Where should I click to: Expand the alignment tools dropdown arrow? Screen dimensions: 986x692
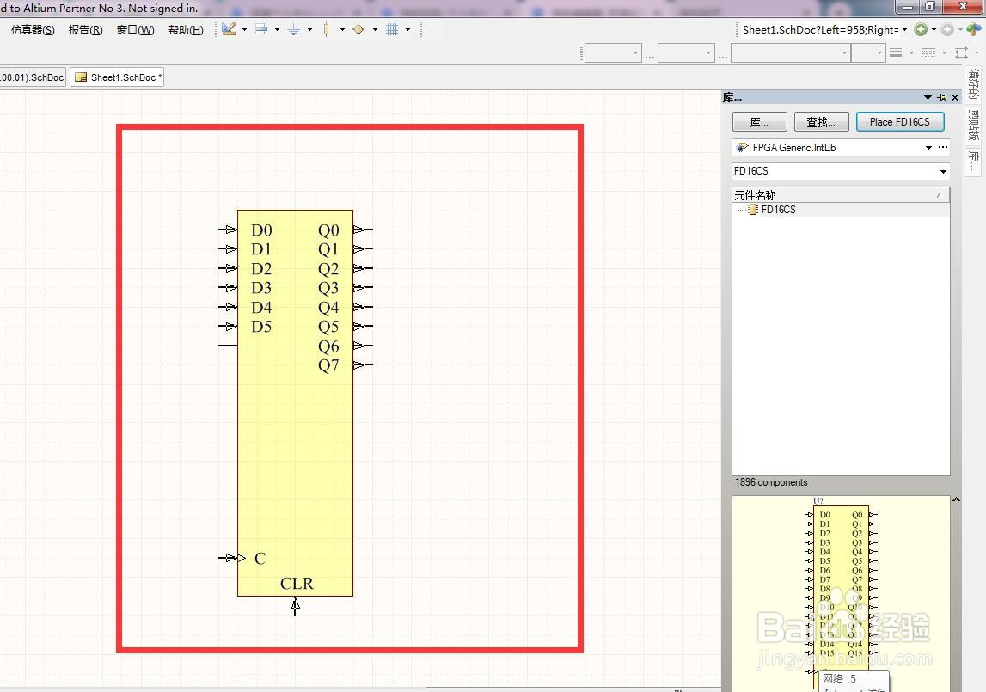(x=278, y=29)
